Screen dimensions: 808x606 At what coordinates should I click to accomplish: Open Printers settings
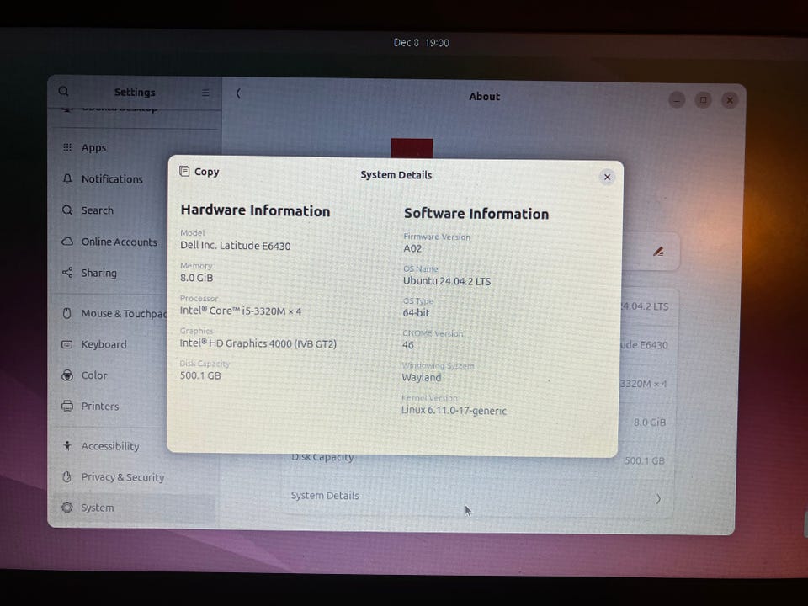[99, 406]
